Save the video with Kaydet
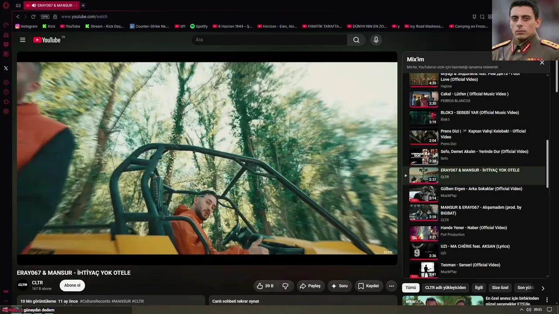The image size is (559, 314). point(369,286)
